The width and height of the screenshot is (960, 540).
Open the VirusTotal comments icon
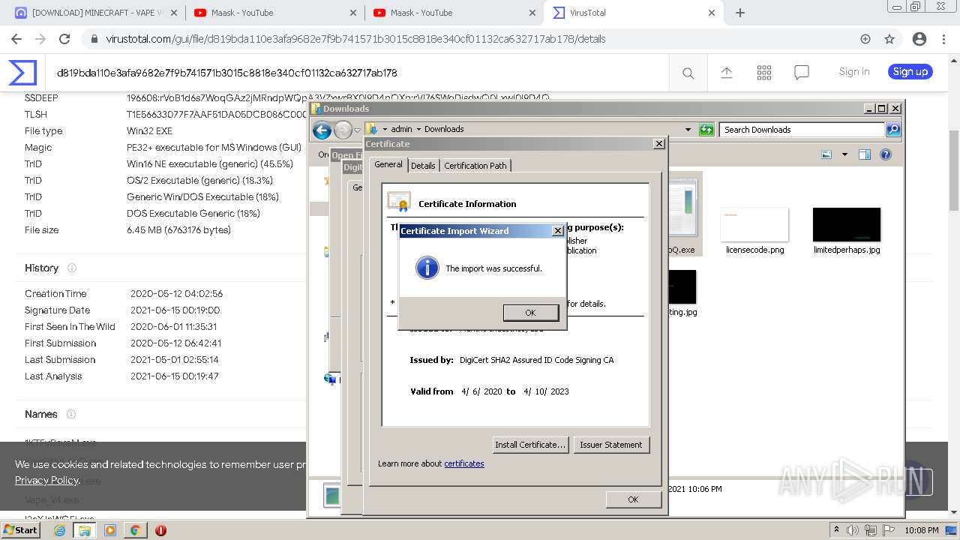(x=802, y=73)
